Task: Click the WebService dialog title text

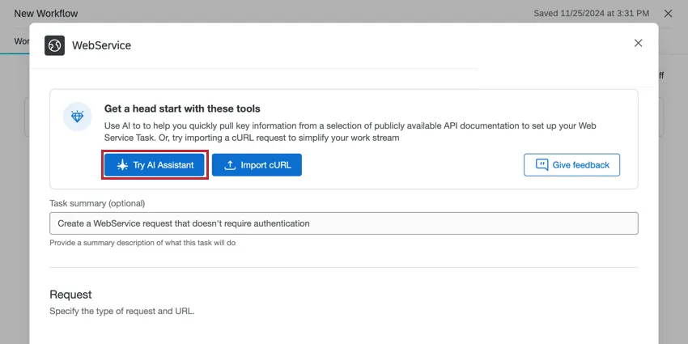Action: pyautogui.click(x=101, y=45)
